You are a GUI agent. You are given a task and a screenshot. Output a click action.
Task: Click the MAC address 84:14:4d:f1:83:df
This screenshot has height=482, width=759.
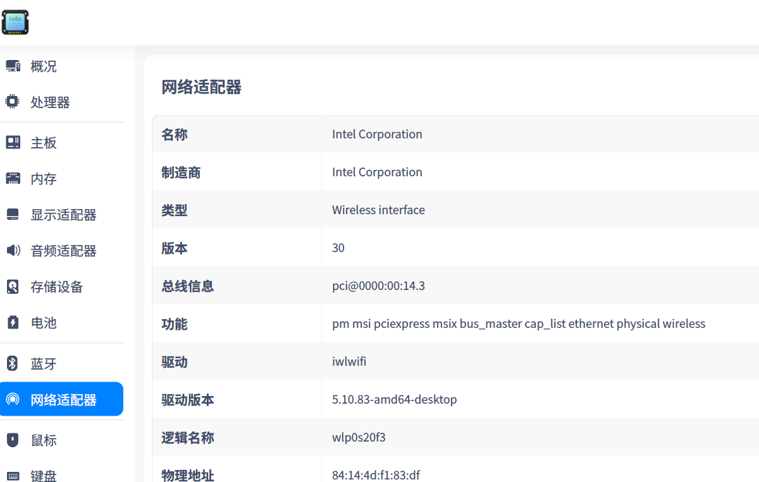376,475
